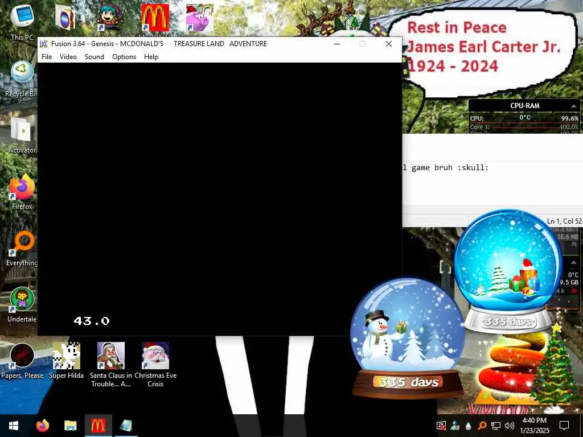Select the Papers, Please desktop shortcut
This screenshot has height=437, width=583.
22,361
